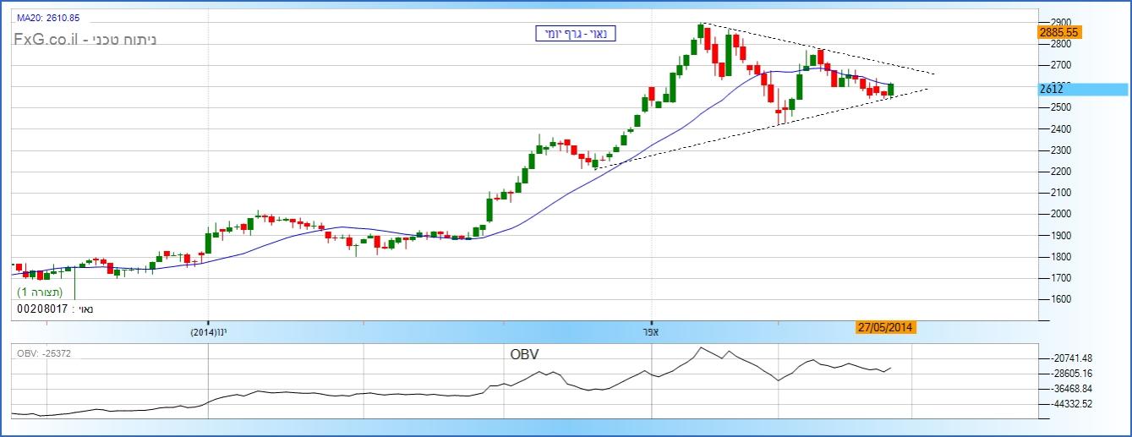Click the ינו(2014) time axis label
Screen dimensions: 1132x437
[x=210, y=332]
